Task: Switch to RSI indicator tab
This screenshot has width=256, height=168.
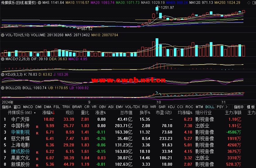Action: click(145, 107)
